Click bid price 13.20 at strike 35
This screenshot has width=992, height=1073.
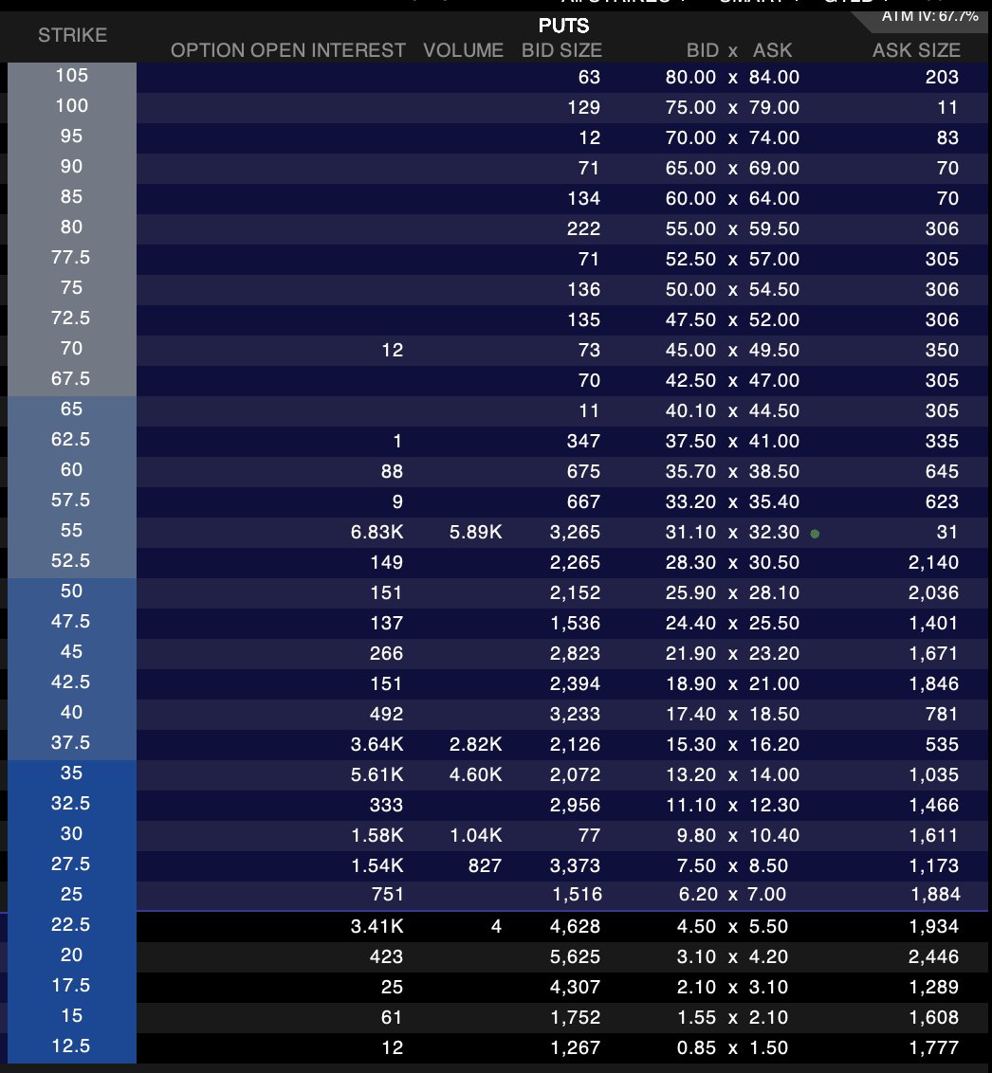[x=690, y=774]
